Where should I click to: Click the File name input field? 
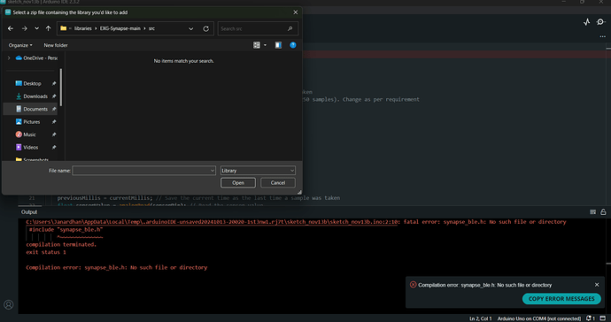(x=143, y=171)
